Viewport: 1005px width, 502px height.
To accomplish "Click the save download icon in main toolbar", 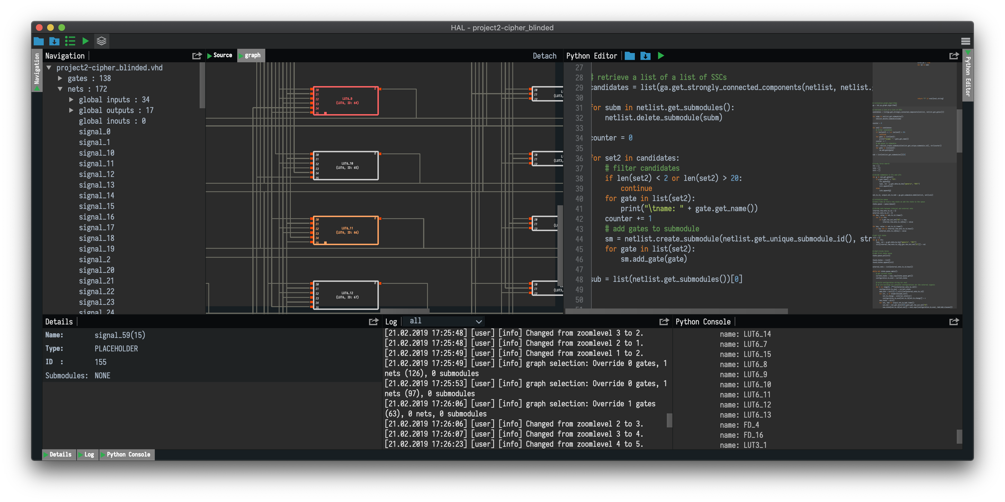I will [x=54, y=41].
